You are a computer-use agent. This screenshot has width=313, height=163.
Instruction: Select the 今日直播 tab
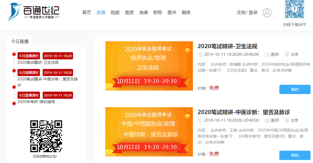pyautogui.click(x=20, y=42)
